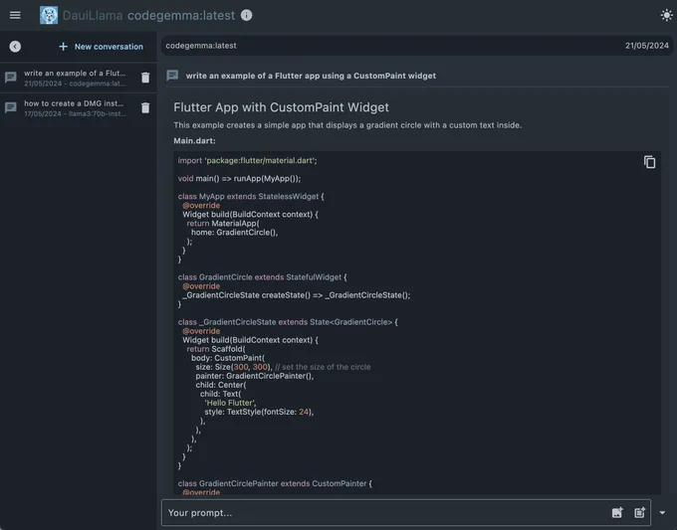Click the codegemma:latest model title in header

pyautogui.click(x=181, y=16)
